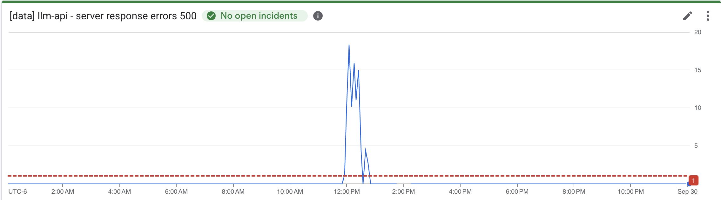Open the three-dot more options menu
Image resolution: width=721 pixels, height=200 pixels.
tap(708, 16)
